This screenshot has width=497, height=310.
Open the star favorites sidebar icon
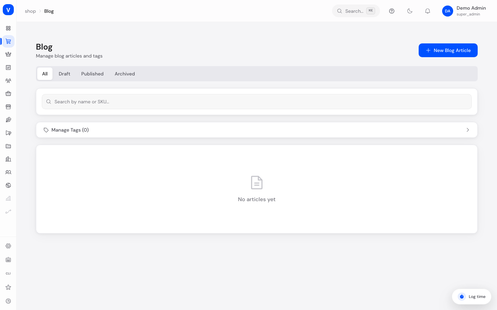[x=8, y=287]
